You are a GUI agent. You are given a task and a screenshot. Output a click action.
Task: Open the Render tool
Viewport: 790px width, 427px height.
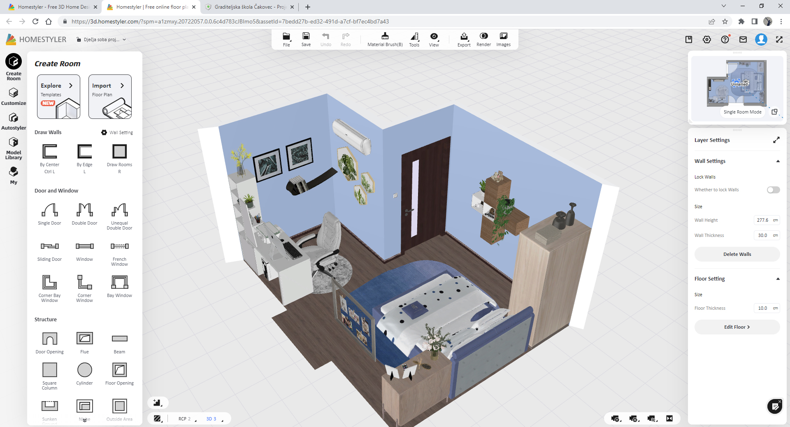point(483,39)
